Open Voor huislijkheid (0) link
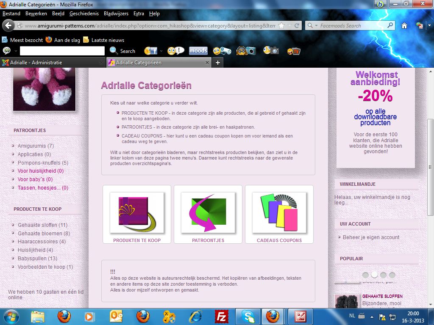Viewport: 434px width, 325px height. coord(41,171)
